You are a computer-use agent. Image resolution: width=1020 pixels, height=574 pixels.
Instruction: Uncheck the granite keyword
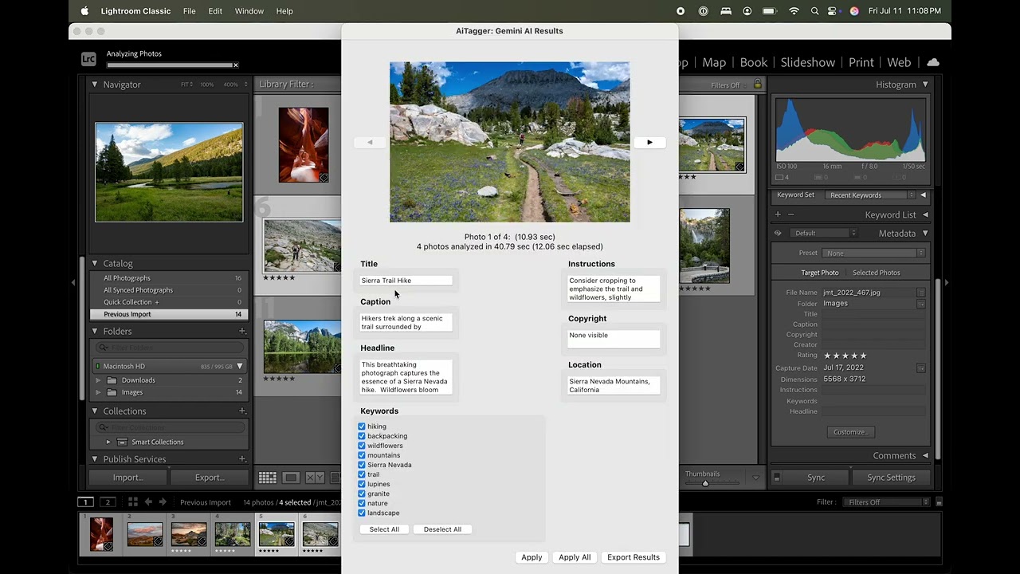click(362, 493)
